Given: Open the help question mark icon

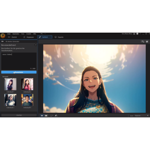Looking at the screenshot, I should click(140, 34).
